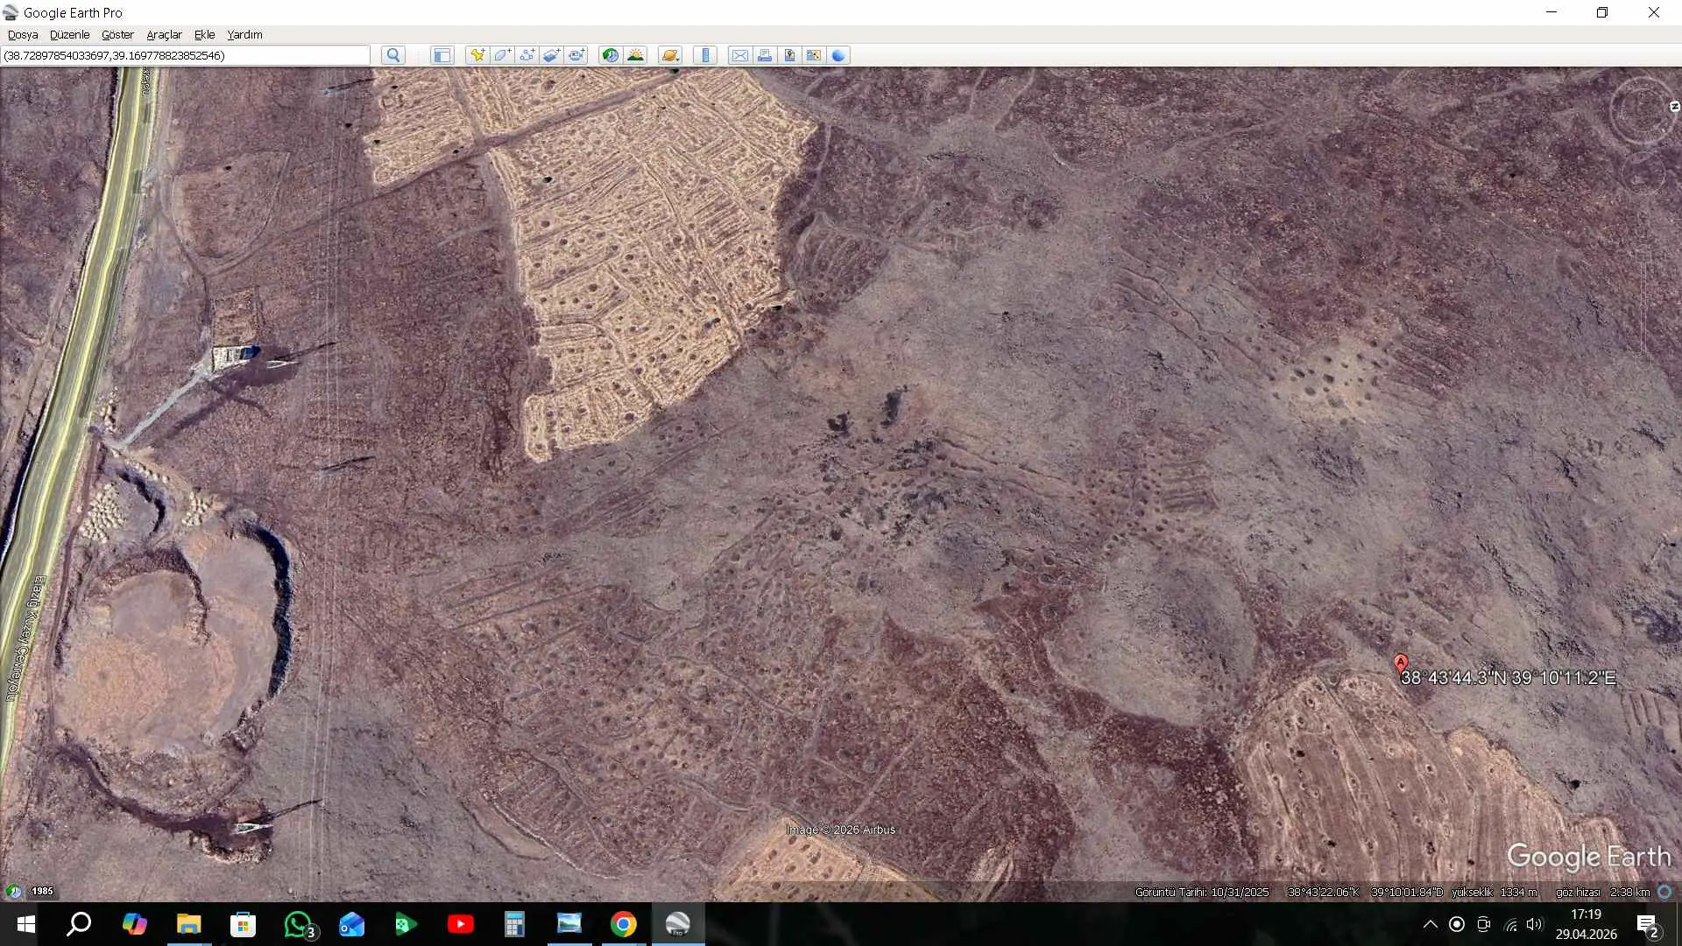Click the Print icon
This screenshot has width=1682, height=946.
765,55
